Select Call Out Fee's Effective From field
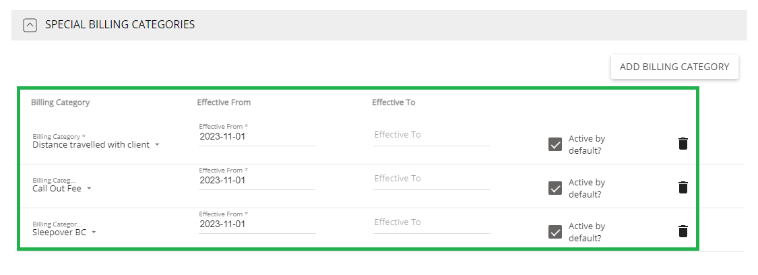Viewport: 758px width, 275px height. click(257, 180)
